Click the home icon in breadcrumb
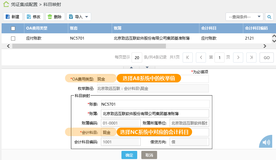Screen dimensions: 276x160 coord(6,4)
